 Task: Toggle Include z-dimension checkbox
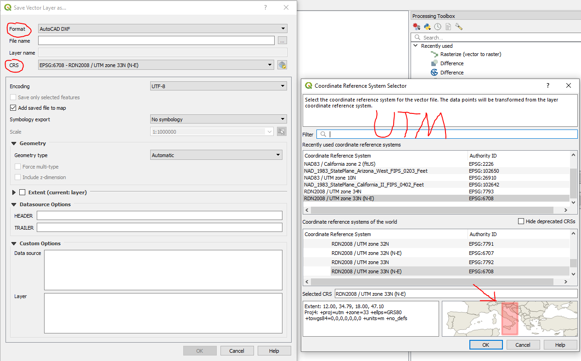(18, 177)
